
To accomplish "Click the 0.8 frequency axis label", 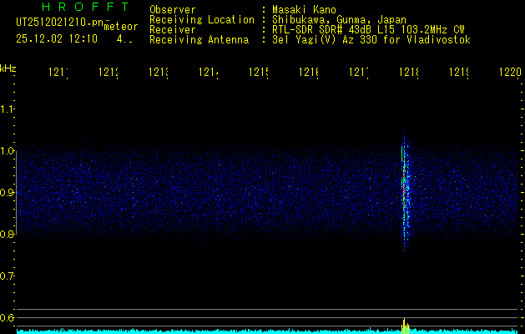I will [x=7, y=235].
